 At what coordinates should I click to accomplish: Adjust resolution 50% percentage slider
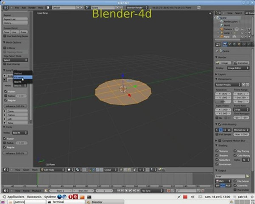tap(223, 101)
